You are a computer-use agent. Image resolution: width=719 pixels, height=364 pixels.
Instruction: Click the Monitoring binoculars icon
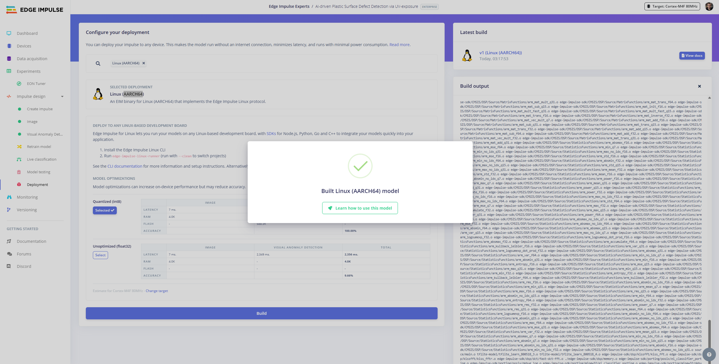click(x=9, y=197)
